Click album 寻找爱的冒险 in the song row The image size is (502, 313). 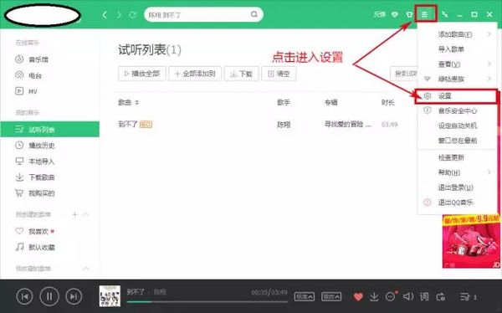pyautogui.click(x=348, y=125)
